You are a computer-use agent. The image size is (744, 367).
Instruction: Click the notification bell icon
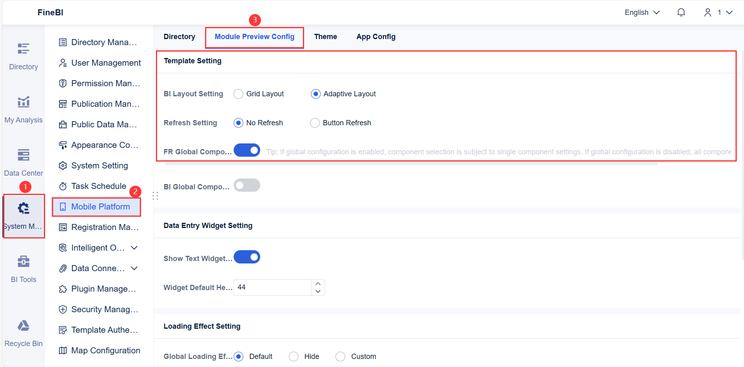pos(681,12)
